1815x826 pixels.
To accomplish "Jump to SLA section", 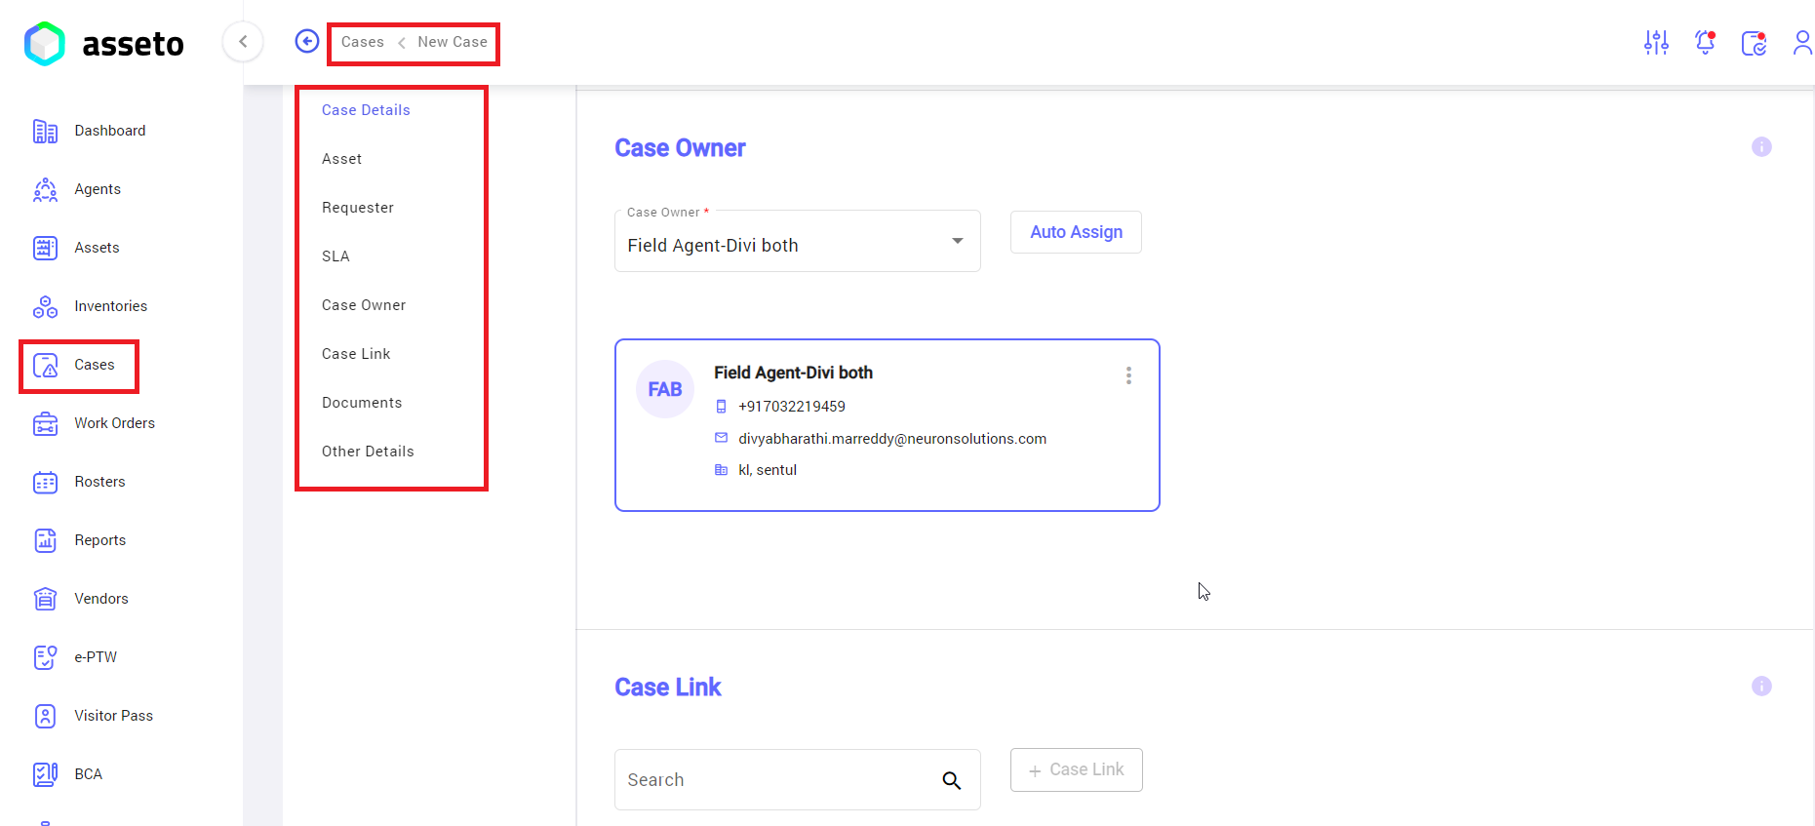I will coord(335,256).
